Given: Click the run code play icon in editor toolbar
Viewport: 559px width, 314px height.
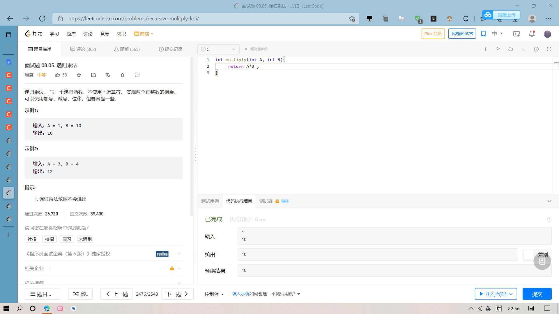Looking at the screenshot, I should click(498, 49).
